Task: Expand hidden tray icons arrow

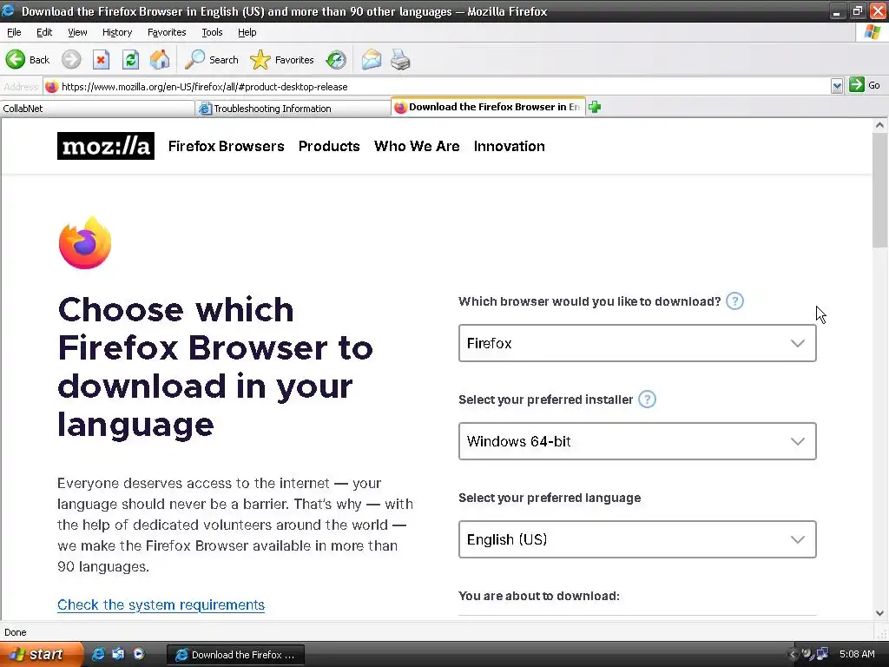Action: coord(793,654)
